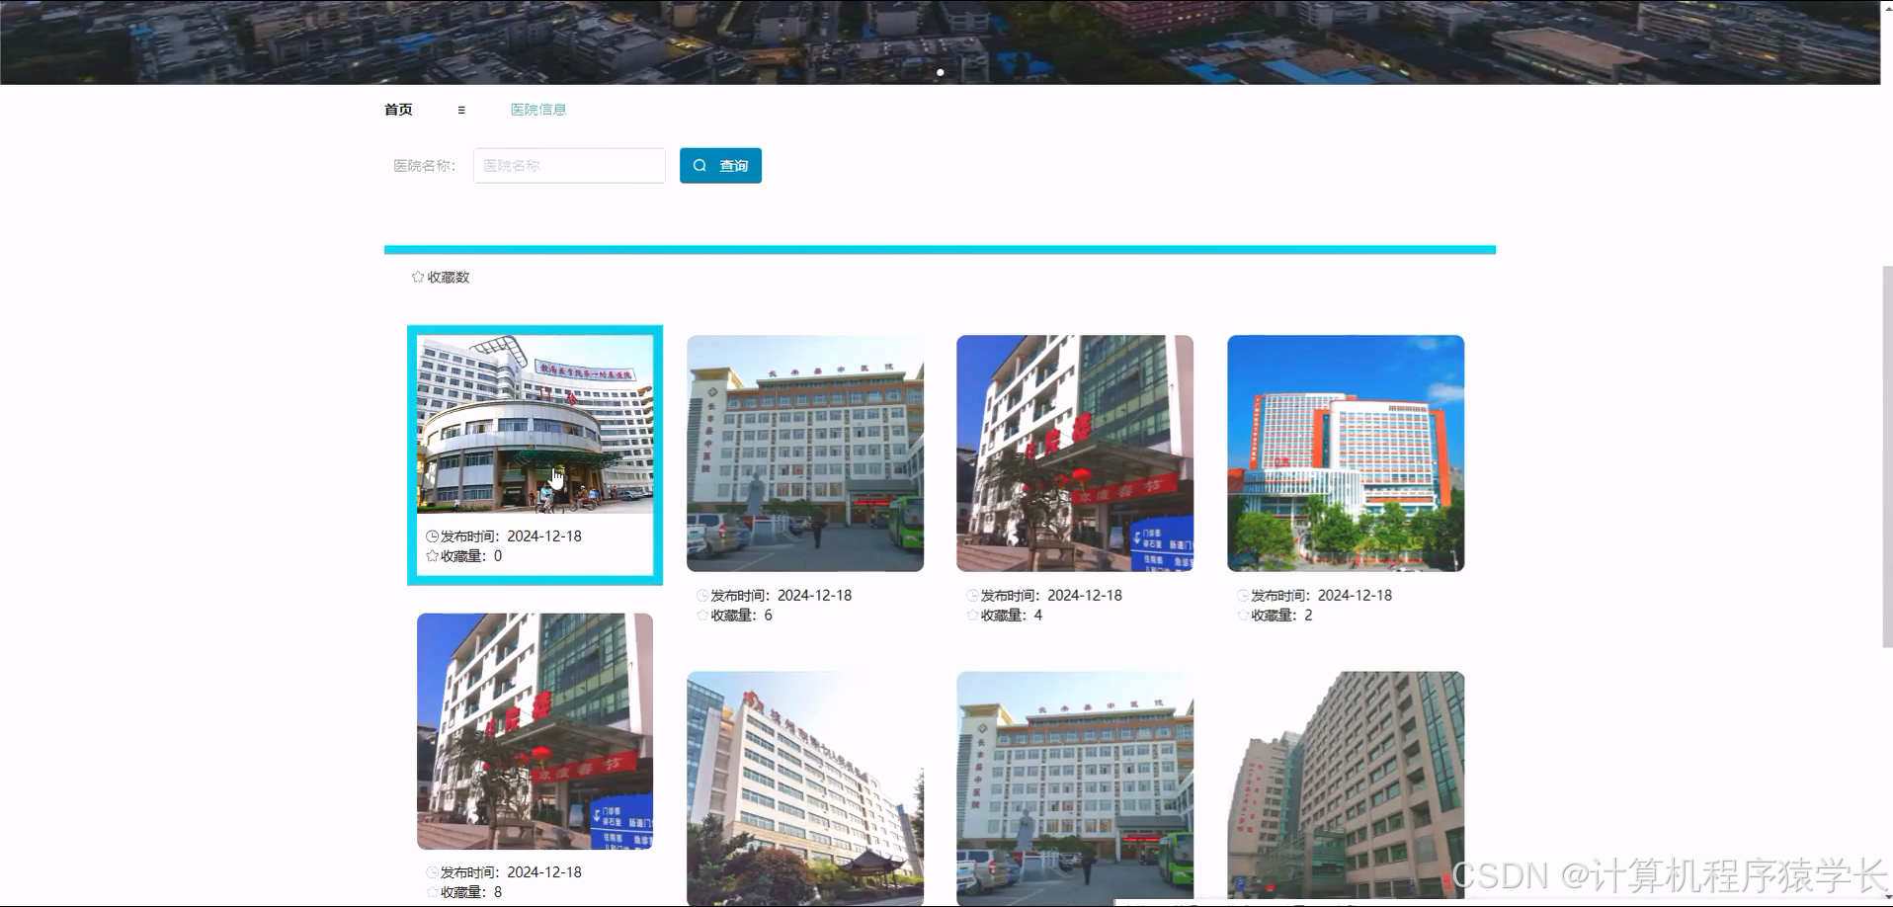
Task: Click the carousel indicator dot on the banner
Action: [x=941, y=72]
